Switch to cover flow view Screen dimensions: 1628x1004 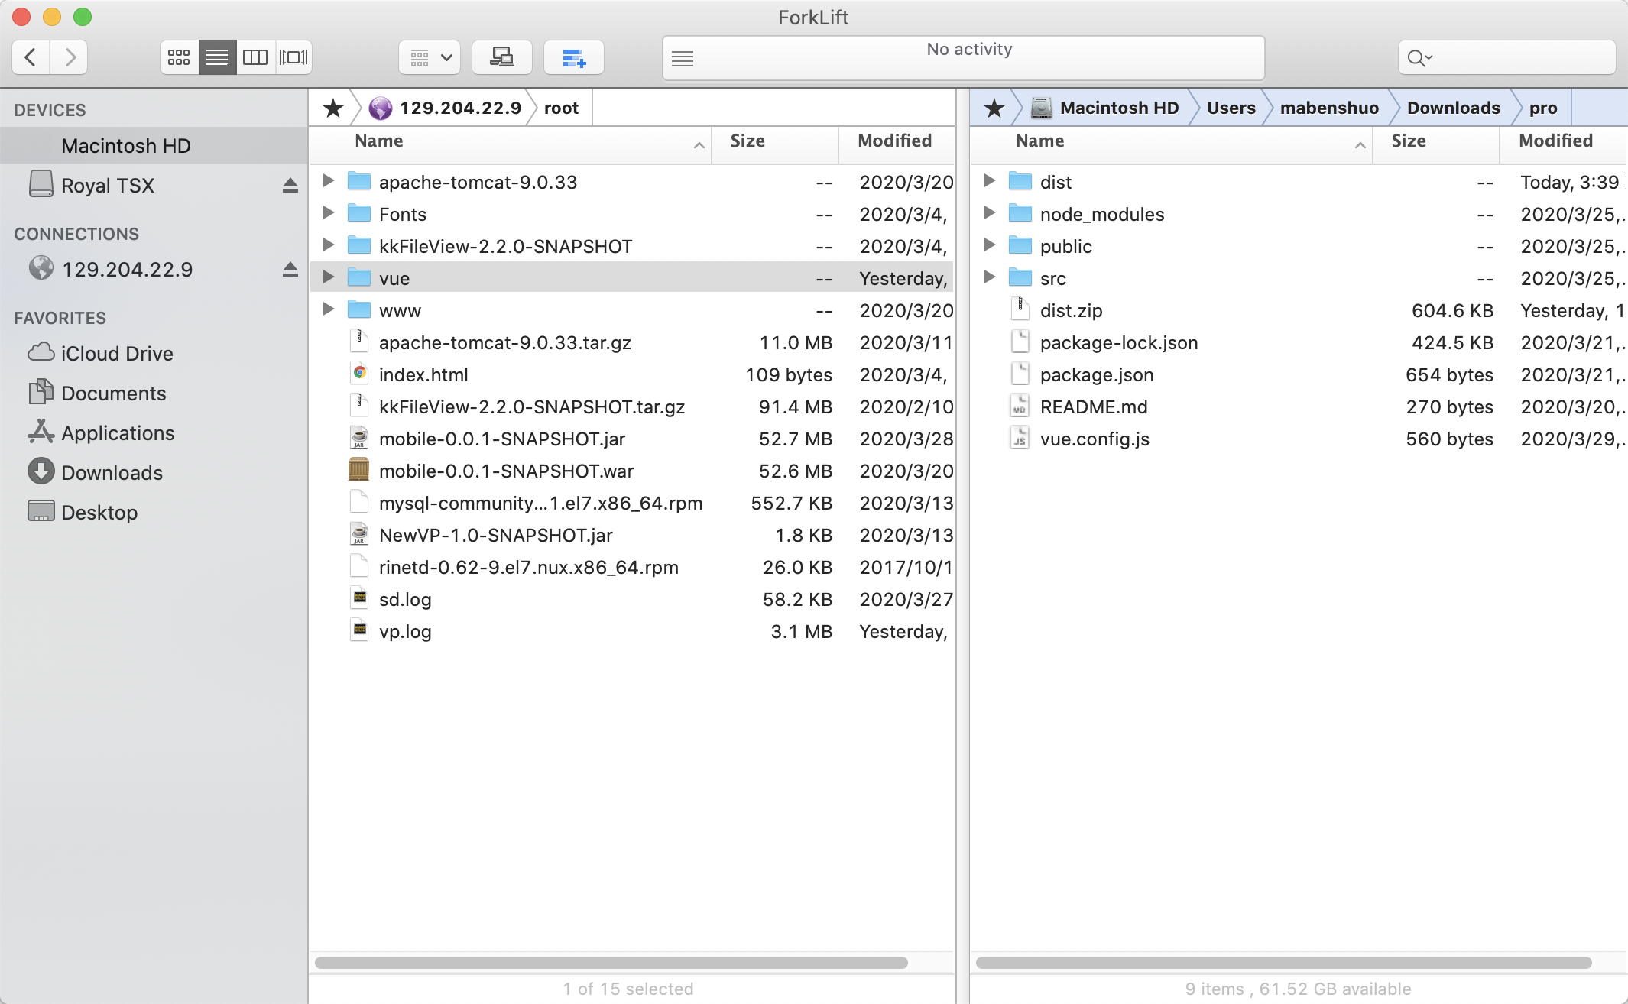tap(293, 57)
